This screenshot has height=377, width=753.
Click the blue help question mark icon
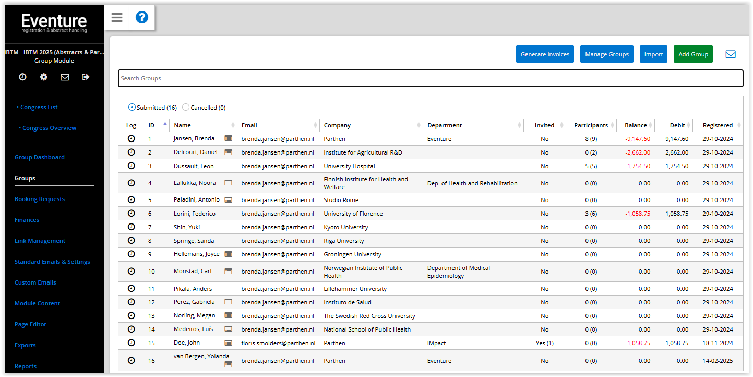click(x=142, y=18)
